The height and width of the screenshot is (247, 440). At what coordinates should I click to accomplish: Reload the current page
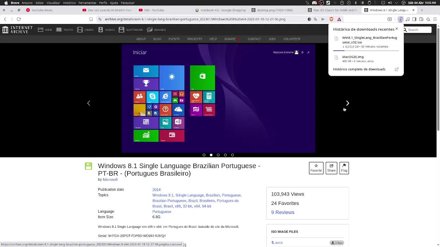[19, 19]
